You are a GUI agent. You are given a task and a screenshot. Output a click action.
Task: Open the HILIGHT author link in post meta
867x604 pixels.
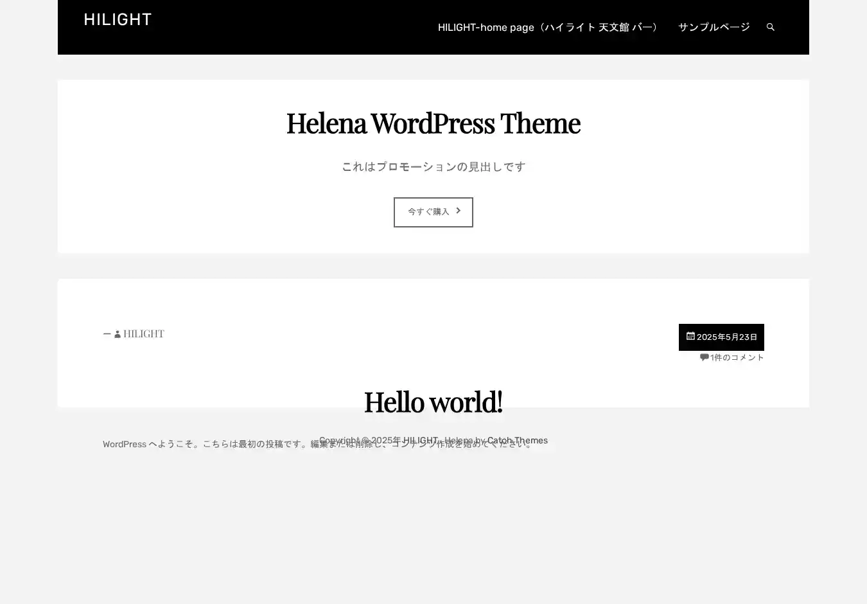(144, 333)
